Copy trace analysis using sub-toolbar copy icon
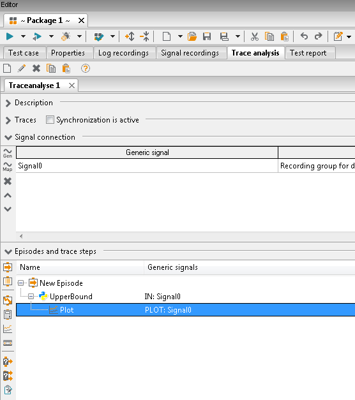This screenshot has height=400, width=355. pos(51,68)
